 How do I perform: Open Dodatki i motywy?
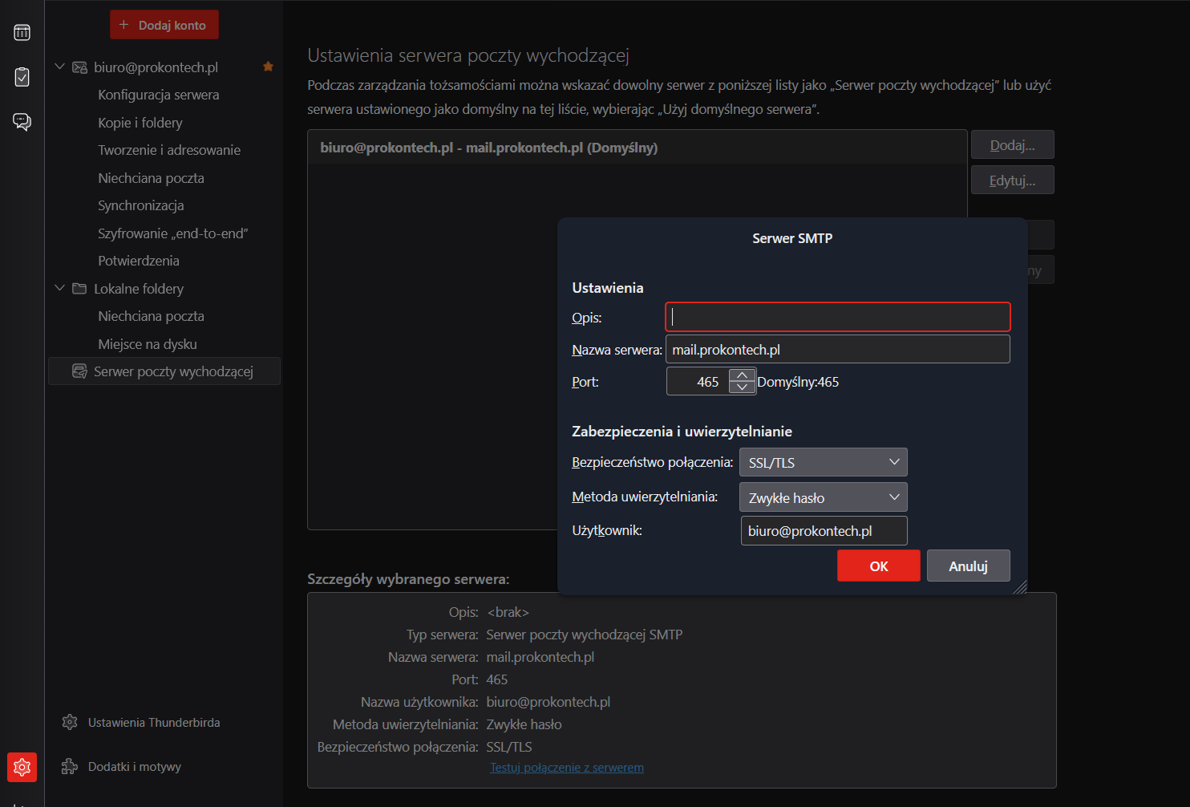tap(135, 766)
